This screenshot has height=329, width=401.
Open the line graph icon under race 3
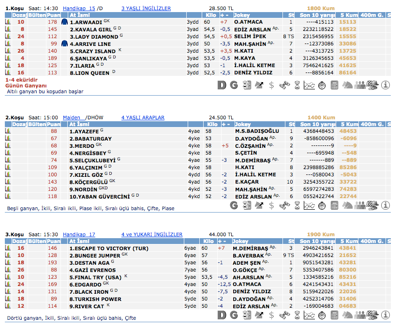click(x=309, y=315)
